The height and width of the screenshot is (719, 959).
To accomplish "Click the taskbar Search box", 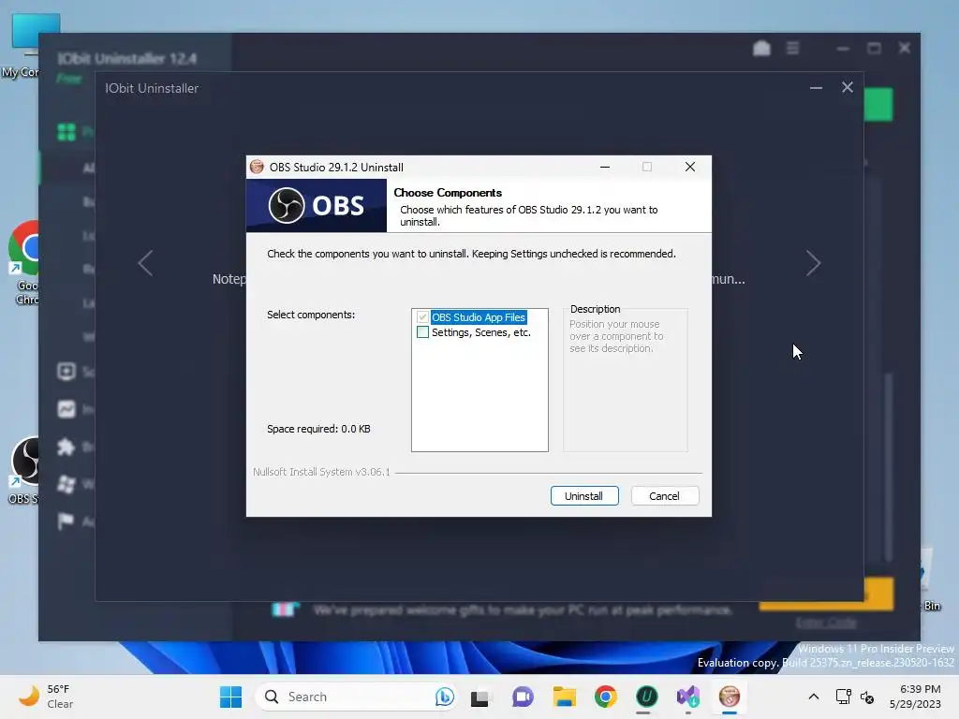I will pos(356,697).
